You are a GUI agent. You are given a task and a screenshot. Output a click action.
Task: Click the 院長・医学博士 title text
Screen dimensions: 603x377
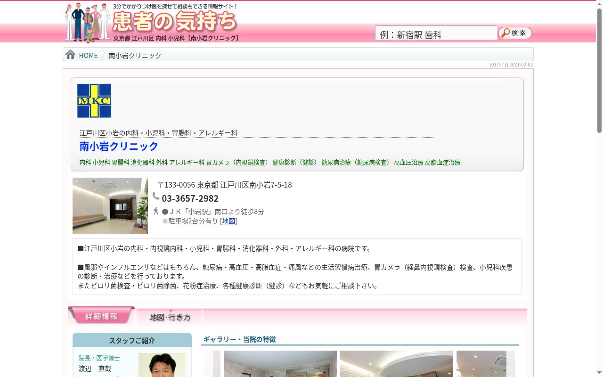[99, 358]
